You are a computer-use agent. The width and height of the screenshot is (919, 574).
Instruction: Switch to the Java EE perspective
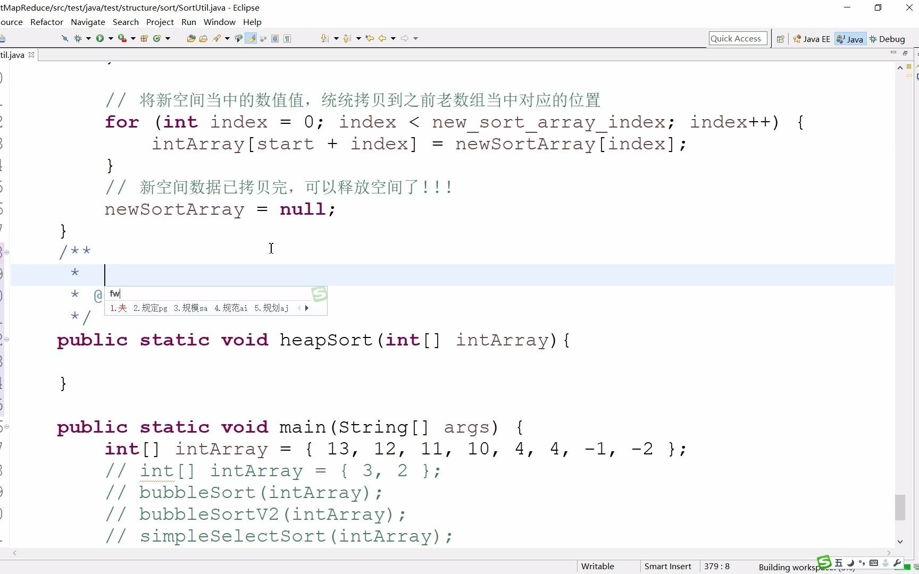812,38
